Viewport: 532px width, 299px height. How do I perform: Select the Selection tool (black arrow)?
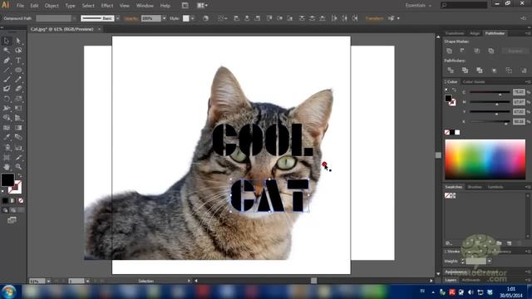pyautogui.click(x=7, y=41)
